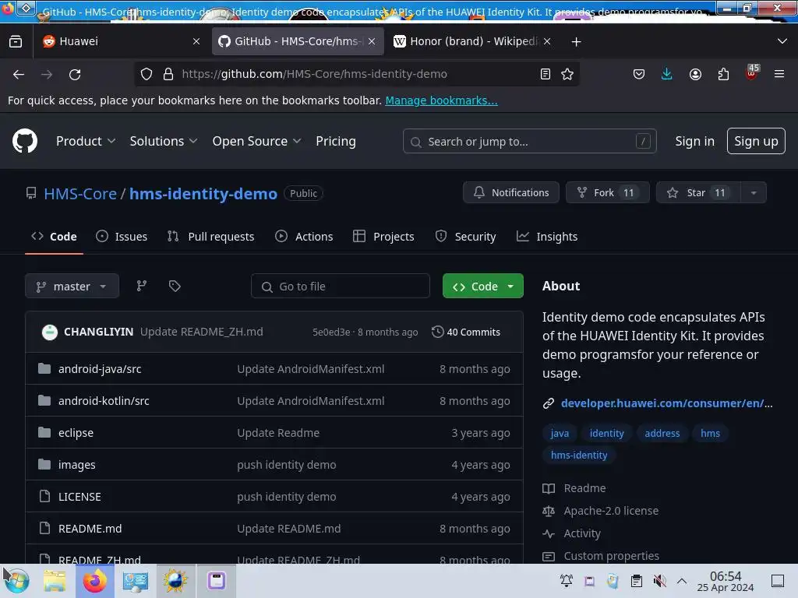Image resolution: width=798 pixels, height=598 pixels.
Task: Star the hms-identity-demo repository
Action: tap(698, 193)
